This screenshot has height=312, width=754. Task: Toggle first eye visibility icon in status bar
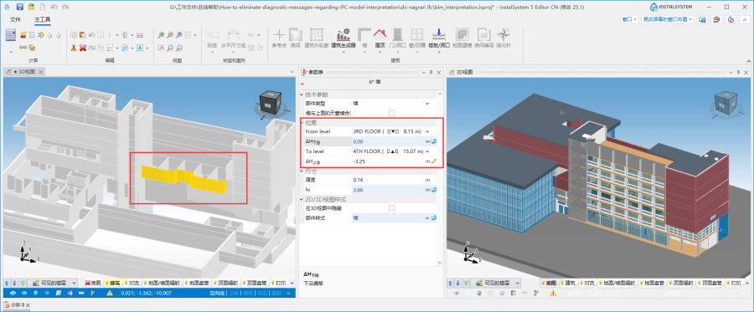13,293
